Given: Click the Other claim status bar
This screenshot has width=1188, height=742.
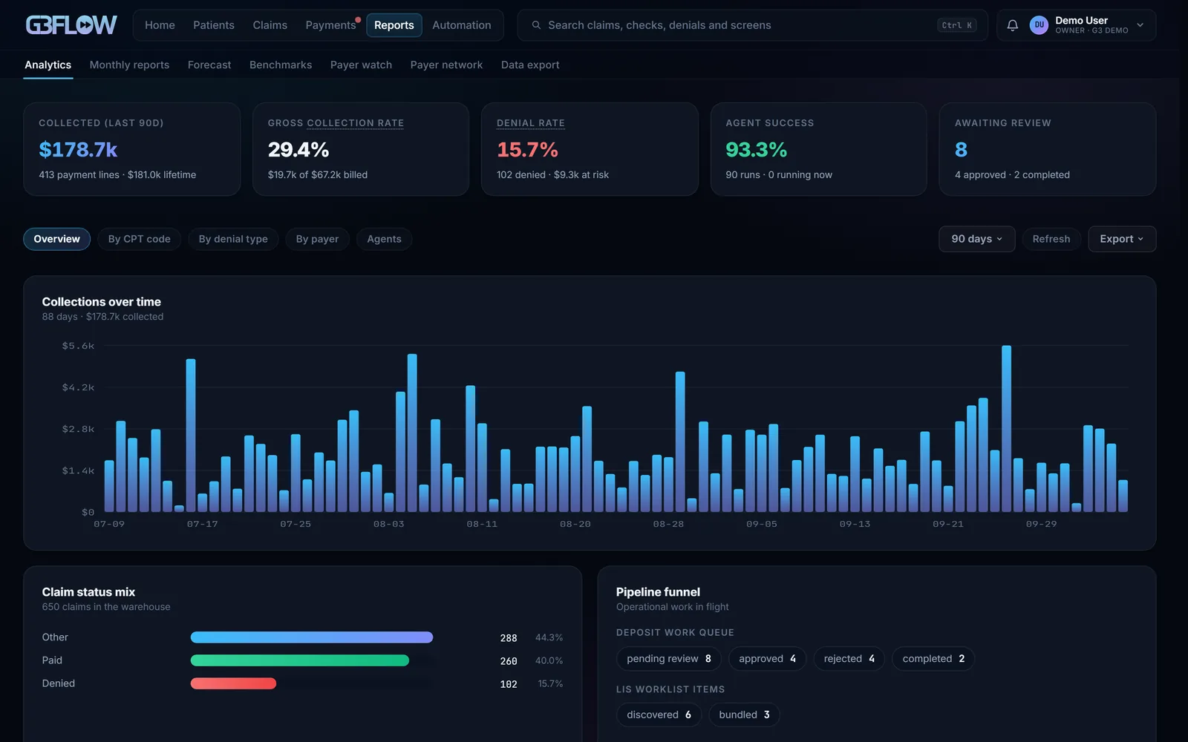Looking at the screenshot, I should click(x=312, y=637).
